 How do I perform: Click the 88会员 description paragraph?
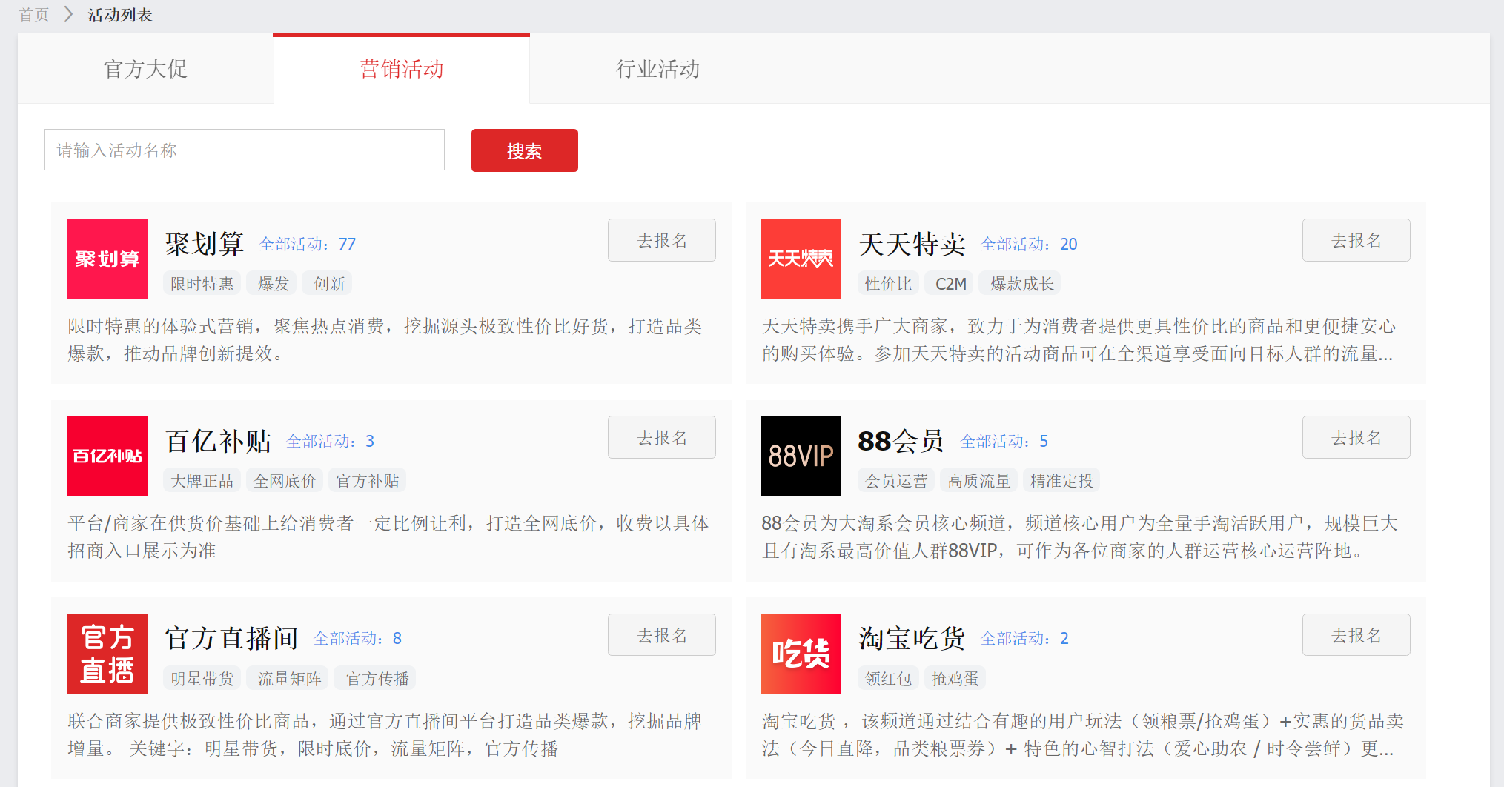(1079, 537)
